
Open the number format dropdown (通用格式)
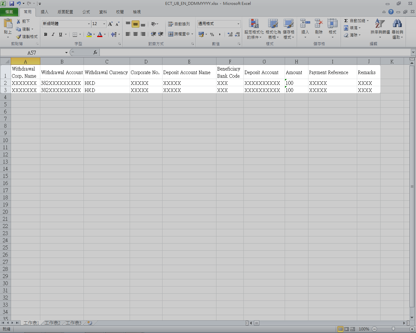[x=238, y=24]
